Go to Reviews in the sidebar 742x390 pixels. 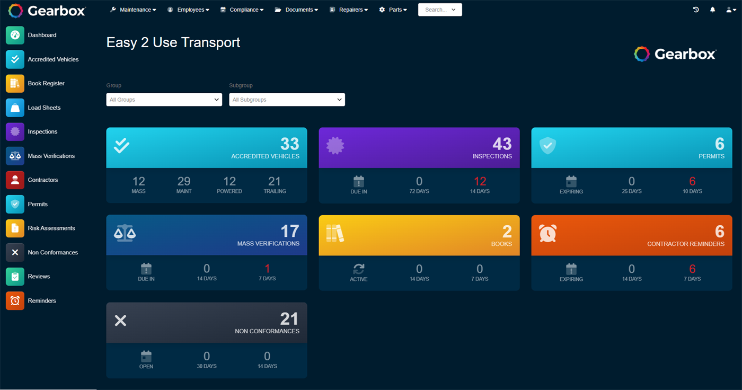tap(39, 276)
